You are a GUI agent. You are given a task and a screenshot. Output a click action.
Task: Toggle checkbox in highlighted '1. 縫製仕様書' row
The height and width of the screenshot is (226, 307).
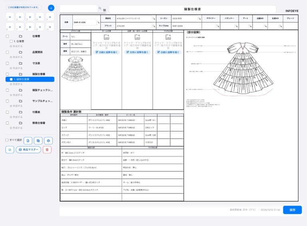(x=11, y=79)
